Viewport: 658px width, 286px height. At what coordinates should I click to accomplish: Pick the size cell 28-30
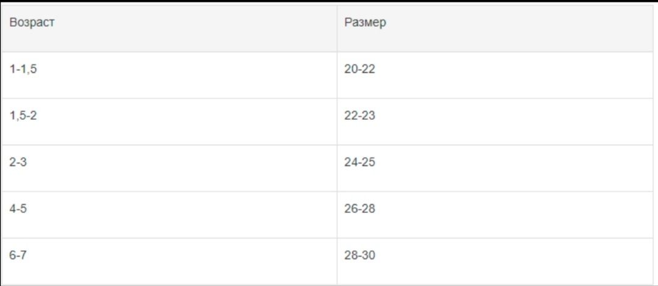click(495, 262)
